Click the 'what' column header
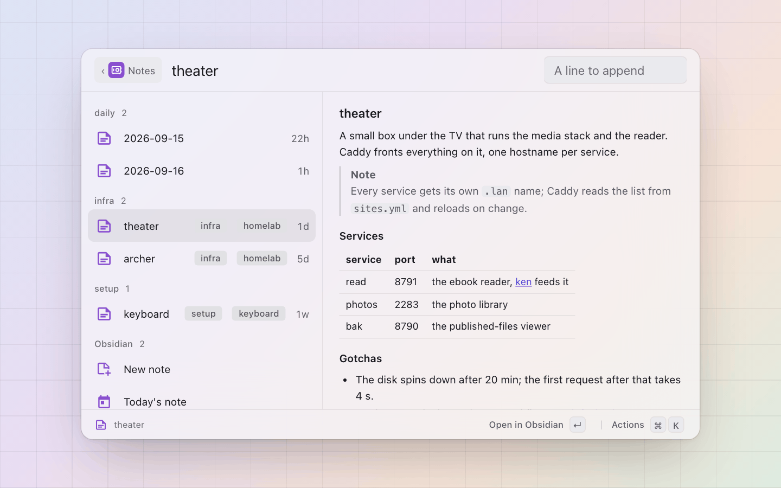Screen dimensions: 781x488 444,260
